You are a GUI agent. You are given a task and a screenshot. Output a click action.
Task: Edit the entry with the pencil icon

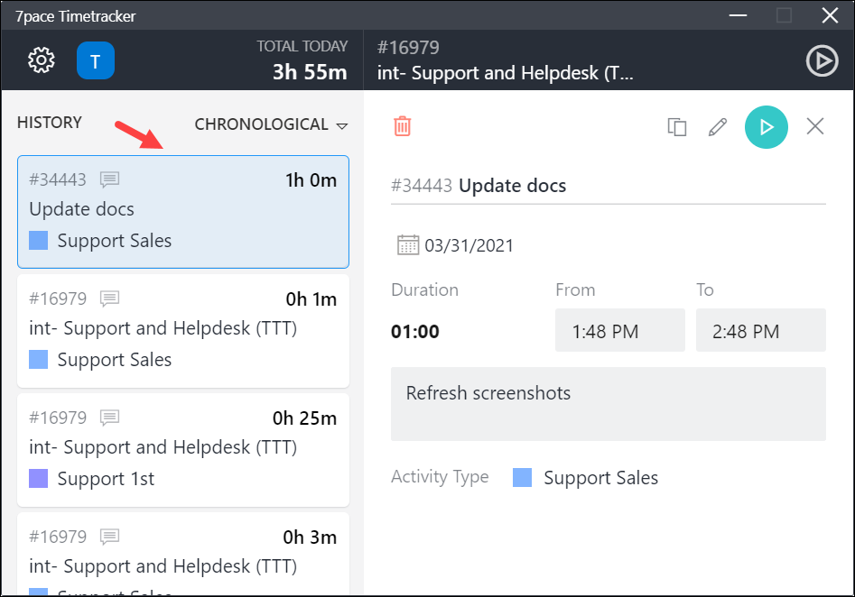718,127
